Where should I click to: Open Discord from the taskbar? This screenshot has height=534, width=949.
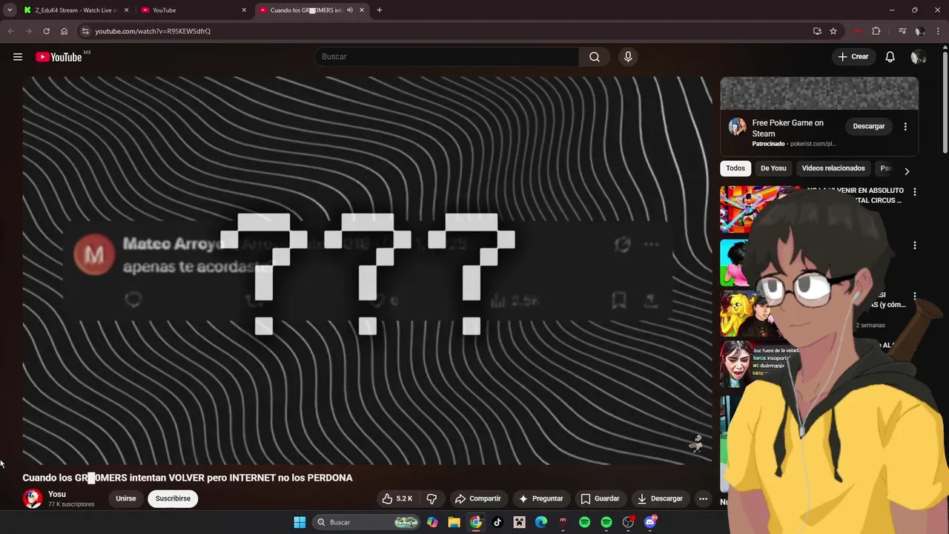[x=650, y=522]
